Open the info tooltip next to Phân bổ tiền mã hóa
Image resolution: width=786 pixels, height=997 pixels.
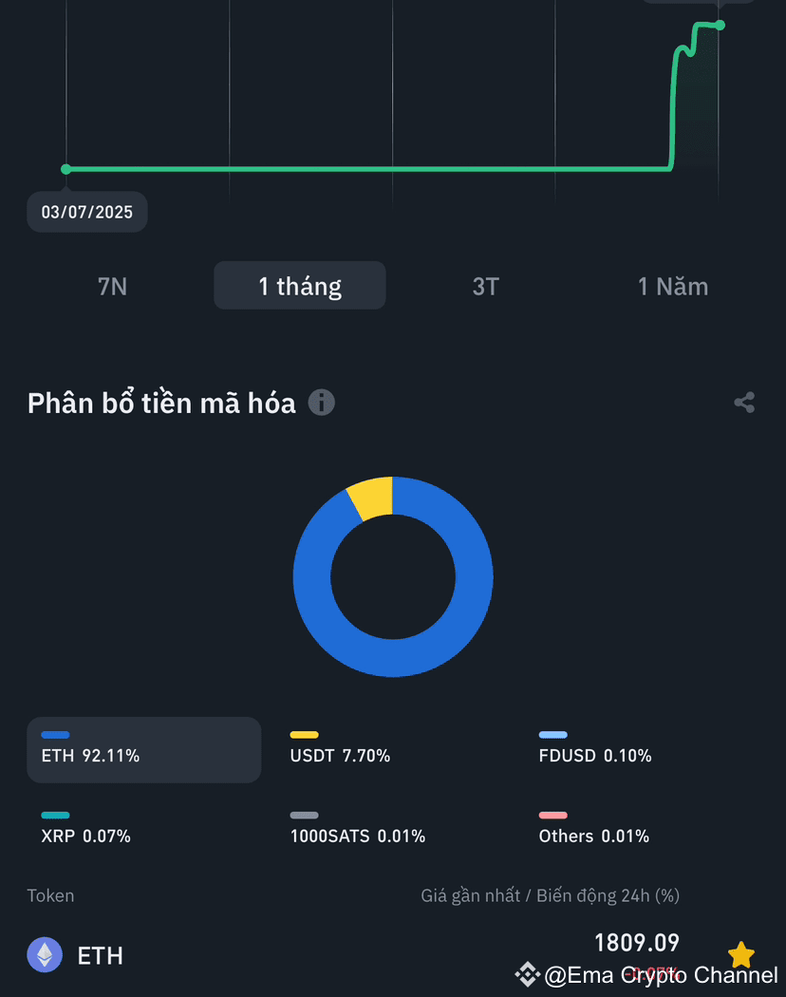point(321,403)
